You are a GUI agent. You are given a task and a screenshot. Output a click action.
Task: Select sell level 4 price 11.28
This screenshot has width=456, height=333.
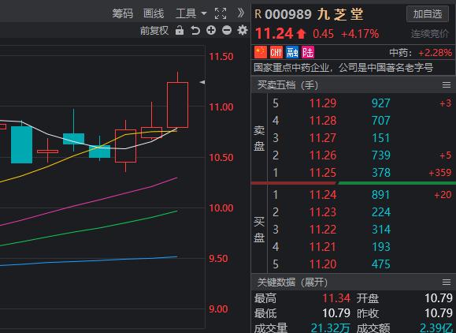pos(323,121)
